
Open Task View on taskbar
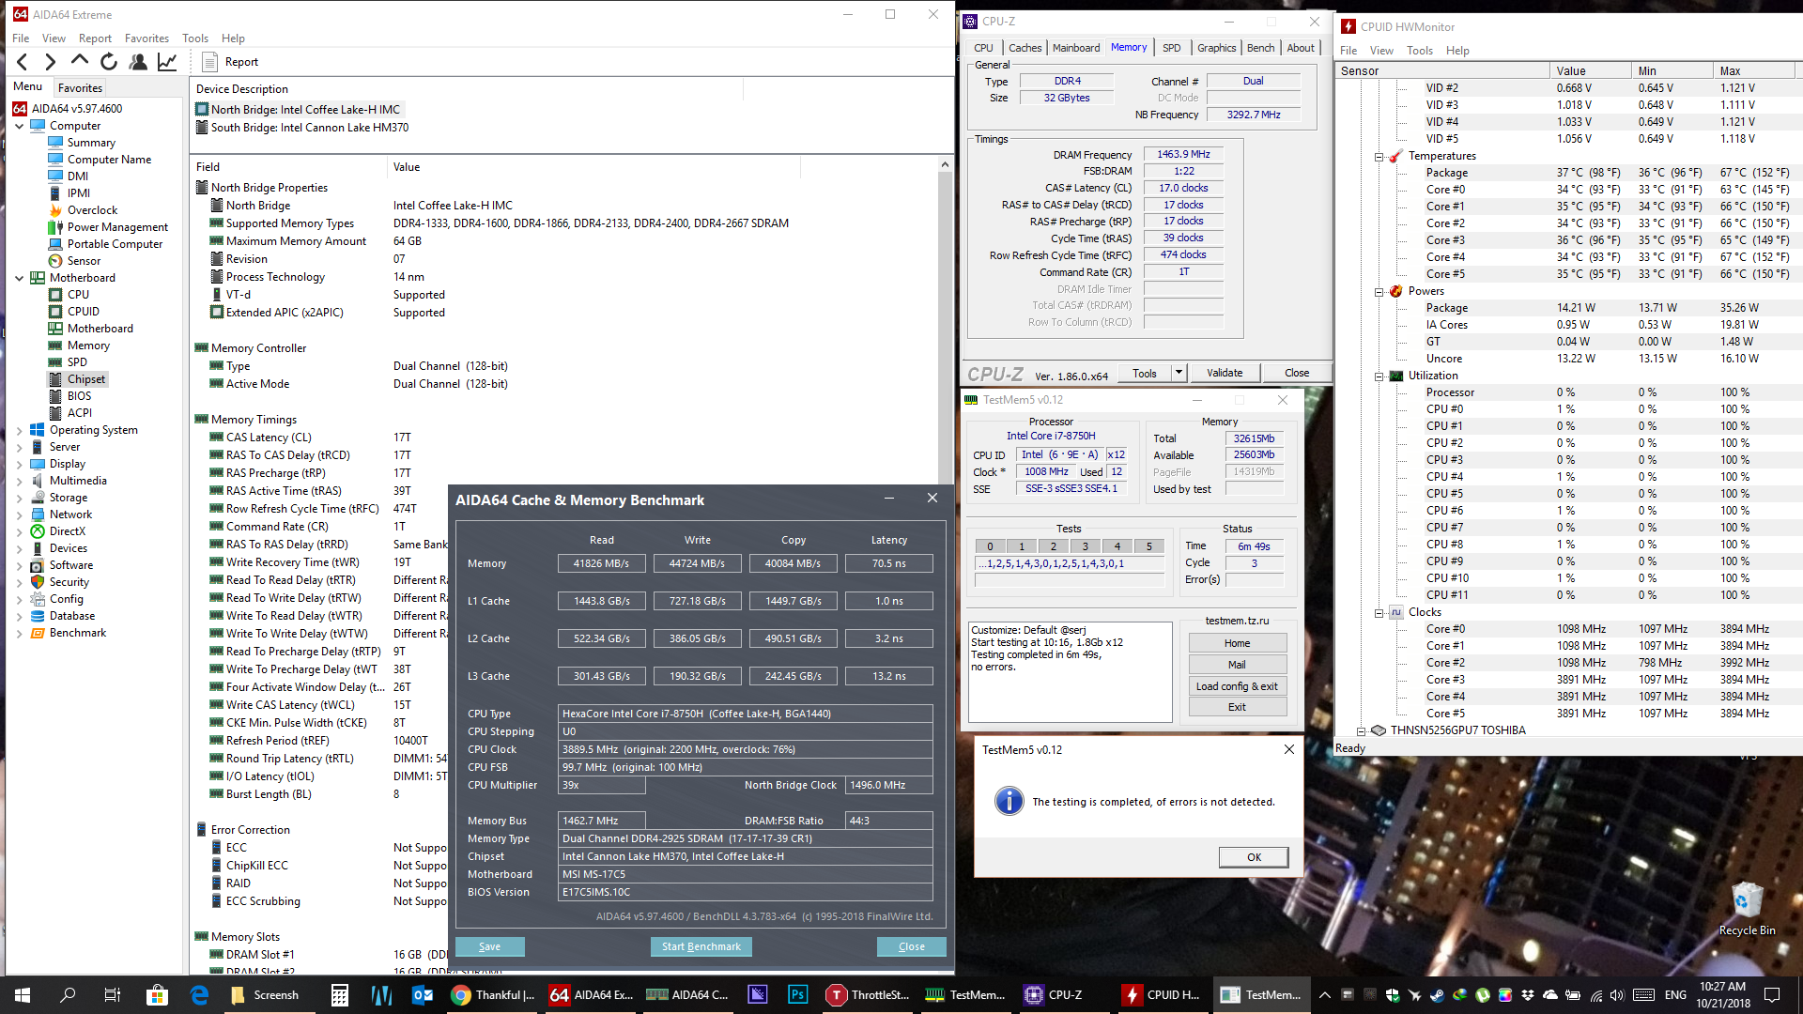112,995
